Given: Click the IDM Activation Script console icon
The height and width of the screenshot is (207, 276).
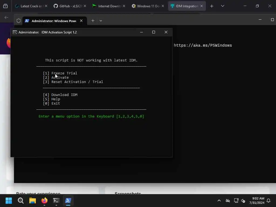Looking at the screenshot, I should [15, 32].
